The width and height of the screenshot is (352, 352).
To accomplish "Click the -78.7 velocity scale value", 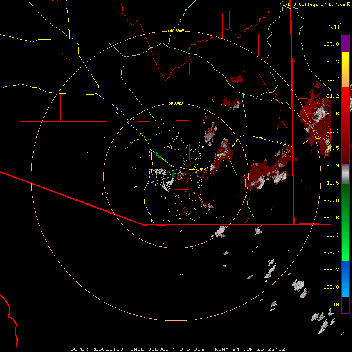I will pos(331,253).
